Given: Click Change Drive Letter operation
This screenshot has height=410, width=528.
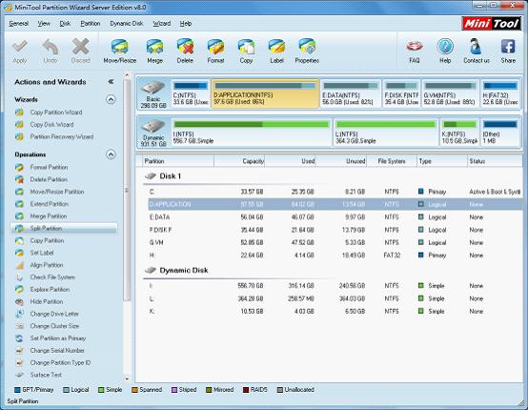Looking at the screenshot, I should point(54,314).
